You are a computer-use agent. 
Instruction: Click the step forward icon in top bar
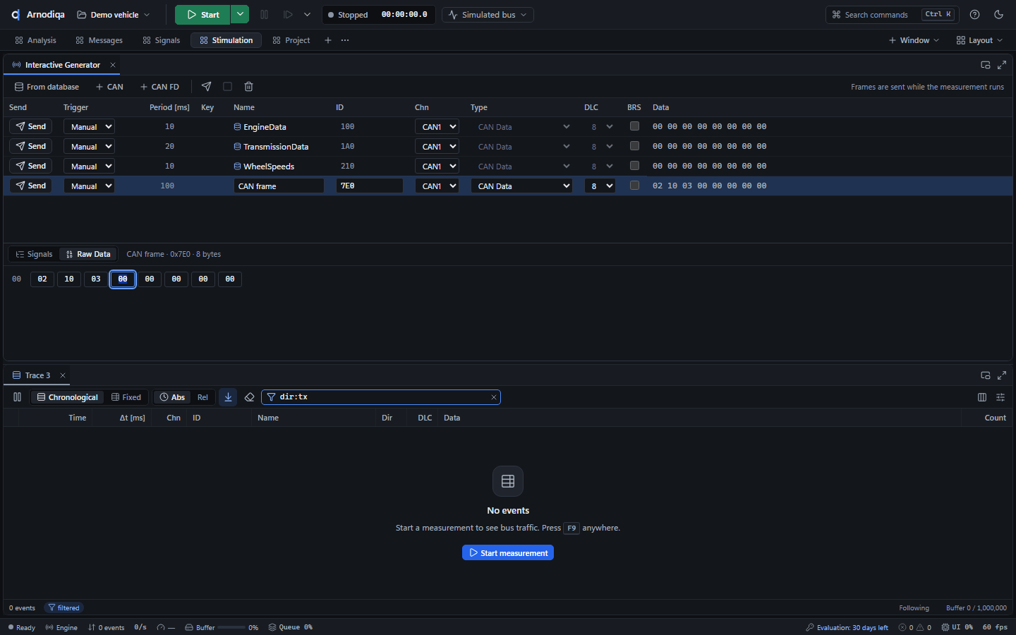(288, 15)
